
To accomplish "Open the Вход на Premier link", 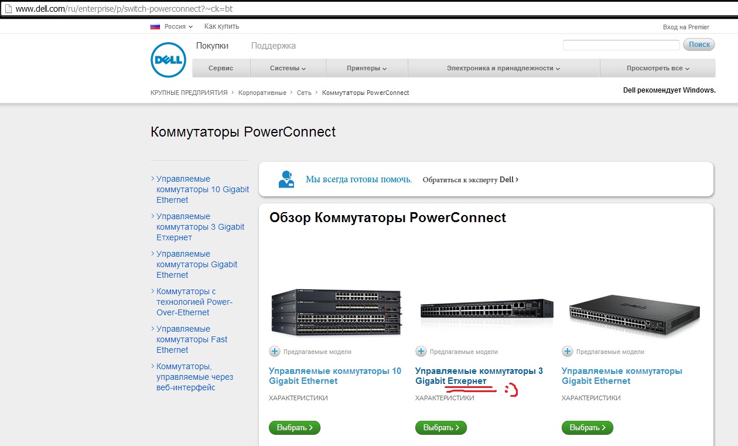I will (686, 27).
